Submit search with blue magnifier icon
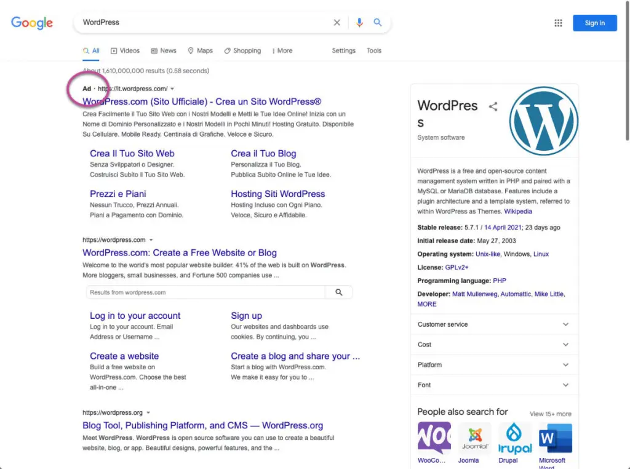The height and width of the screenshot is (469, 630). tap(377, 23)
